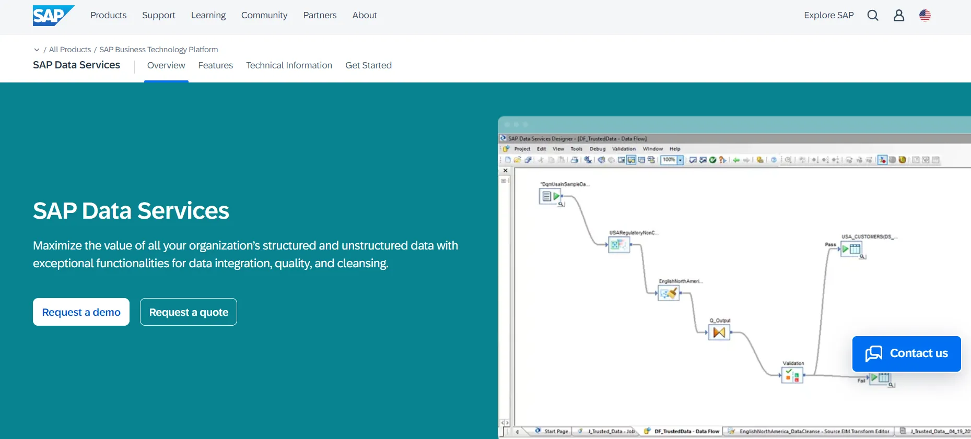Open the Partners menu
Image resolution: width=971 pixels, height=439 pixels.
click(x=320, y=15)
